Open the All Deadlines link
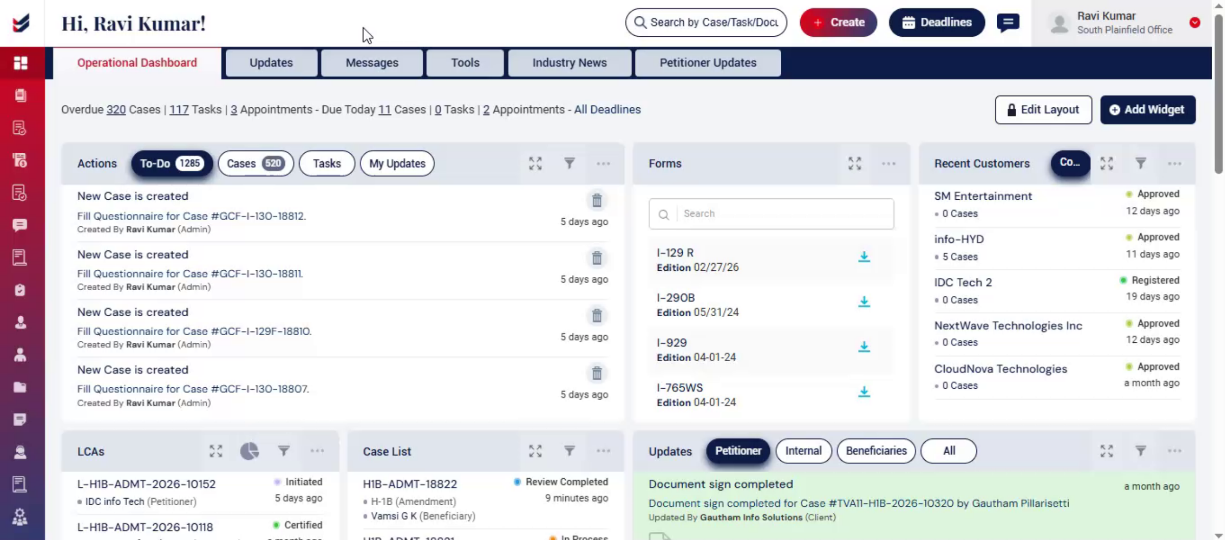Screen dimensions: 1225x540 [x=607, y=110]
